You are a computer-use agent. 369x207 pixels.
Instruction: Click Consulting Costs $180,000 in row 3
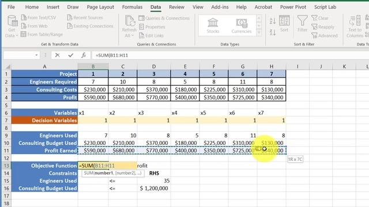pos(184,90)
